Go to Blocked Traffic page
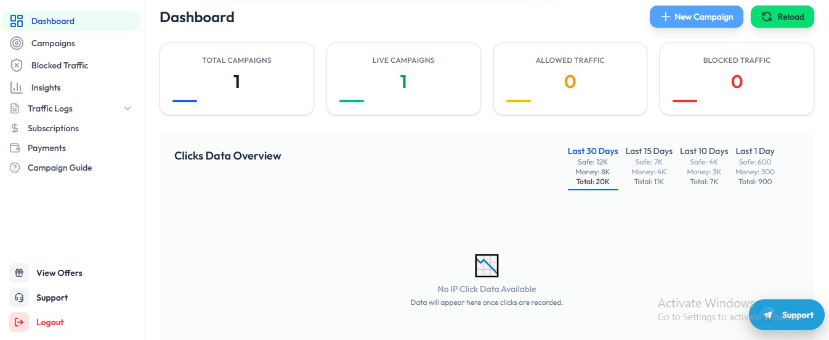Image resolution: width=829 pixels, height=340 pixels. 71,65
